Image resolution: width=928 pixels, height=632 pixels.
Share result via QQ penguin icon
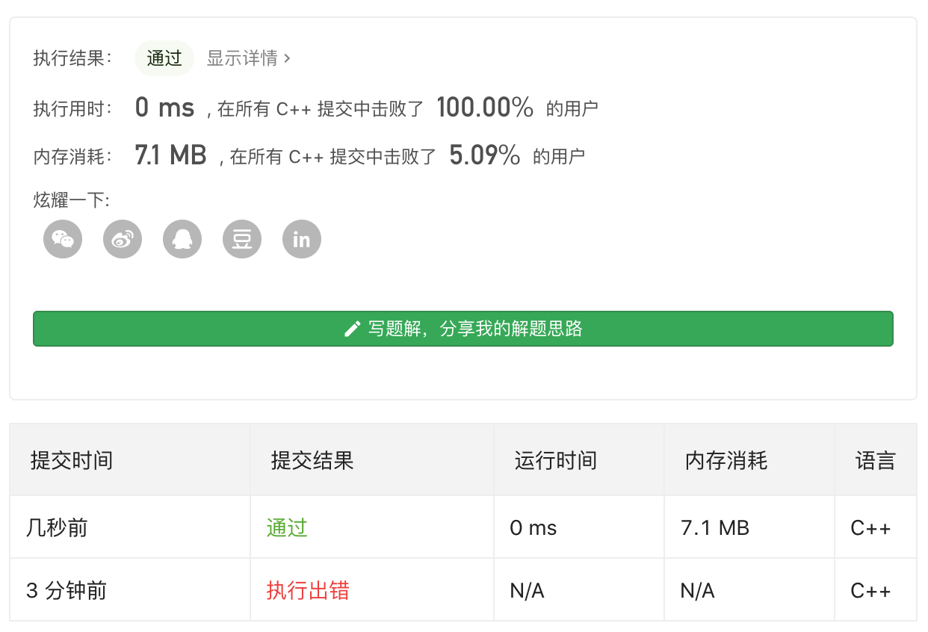pos(182,239)
